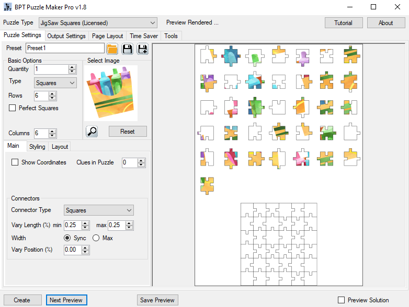Screen dimensions: 409x307
Task: Toggle the Show Coordinates checkbox
Action: (15, 162)
